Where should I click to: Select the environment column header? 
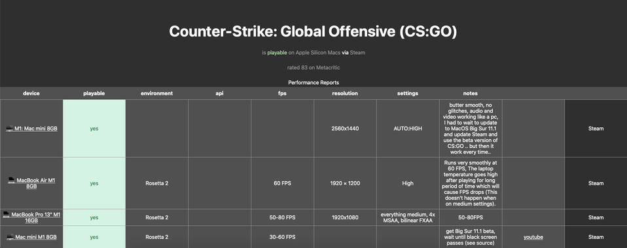click(x=157, y=93)
